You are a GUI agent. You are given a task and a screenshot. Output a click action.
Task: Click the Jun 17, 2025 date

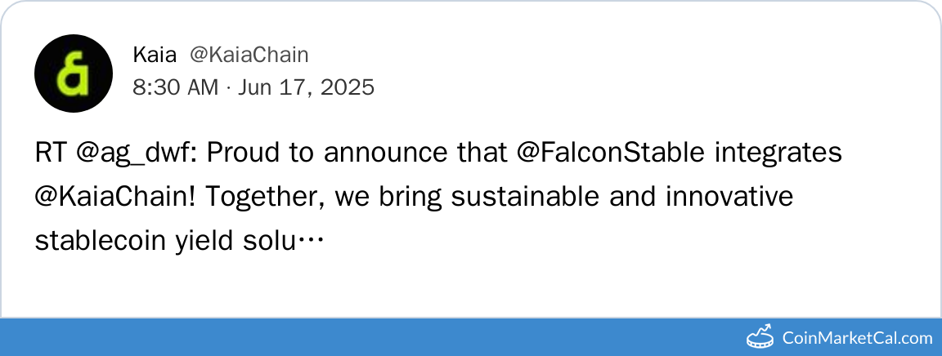(306, 87)
